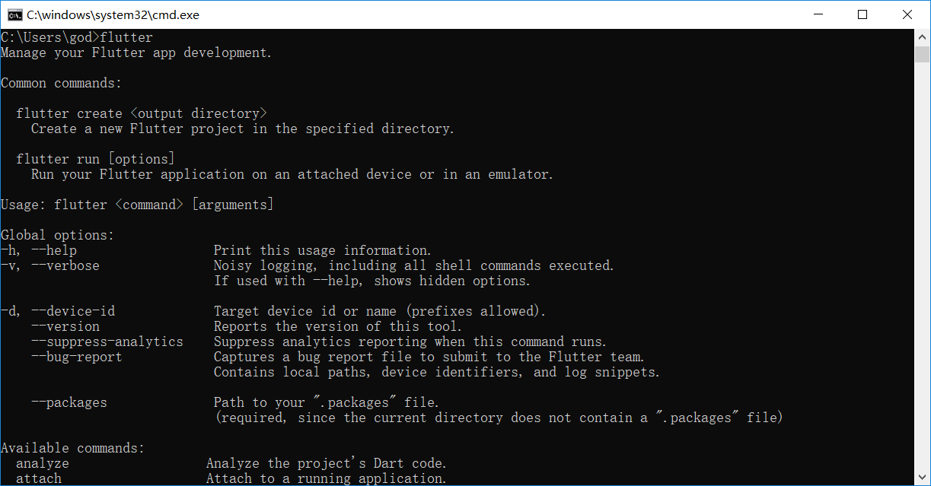Screen dimensions: 931x486
Task: Click the 'analyze' command in Available commands
Action: click(x=43, y=463)
